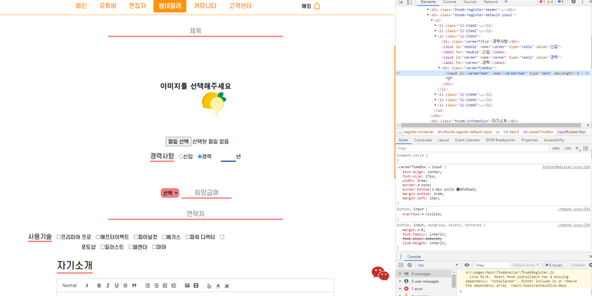Toggle bold in the editor toolbar
The width and height of the screenshot is (592, 296).
(99, 286)
